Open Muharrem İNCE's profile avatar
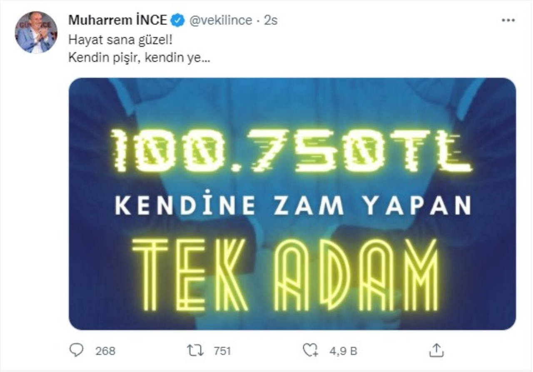Viewport: 533px width, 372px height. pyautogui.click(x=36, y=32)
